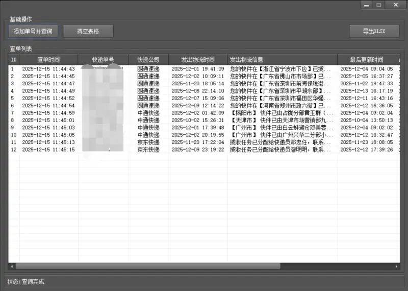Viewport: 408px width, 291px height.
Task: Select the 京东快递 cell in row 11
Action: (x=148, y=142)
